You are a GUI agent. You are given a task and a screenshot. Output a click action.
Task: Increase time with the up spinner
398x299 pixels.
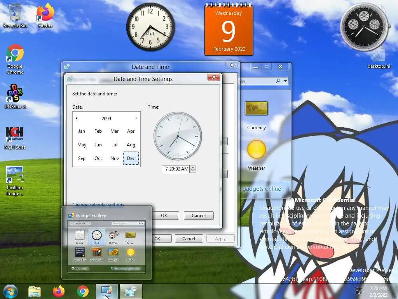coord(193,167)
